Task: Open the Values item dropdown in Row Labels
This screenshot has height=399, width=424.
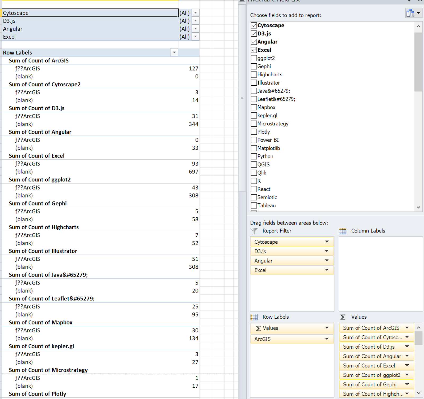Action: coord(327,328)
